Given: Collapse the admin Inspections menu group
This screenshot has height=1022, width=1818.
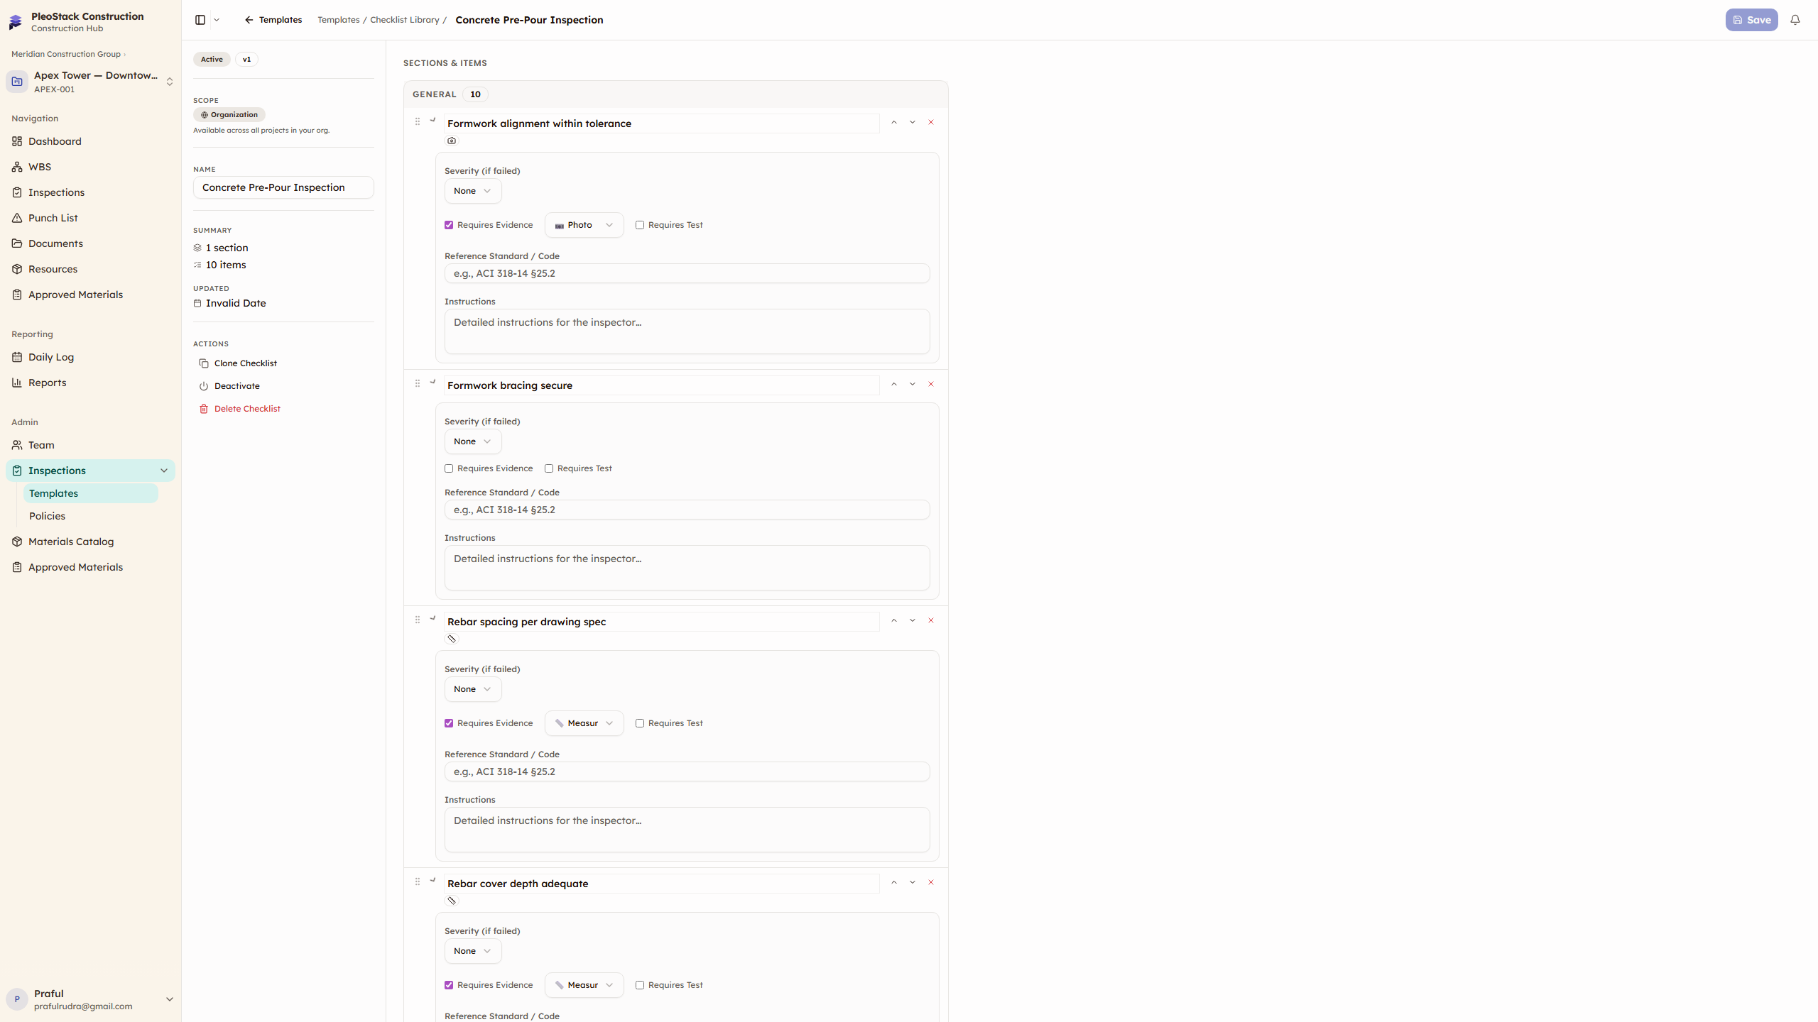Looking at the screenshot, I should click(164, 471).
